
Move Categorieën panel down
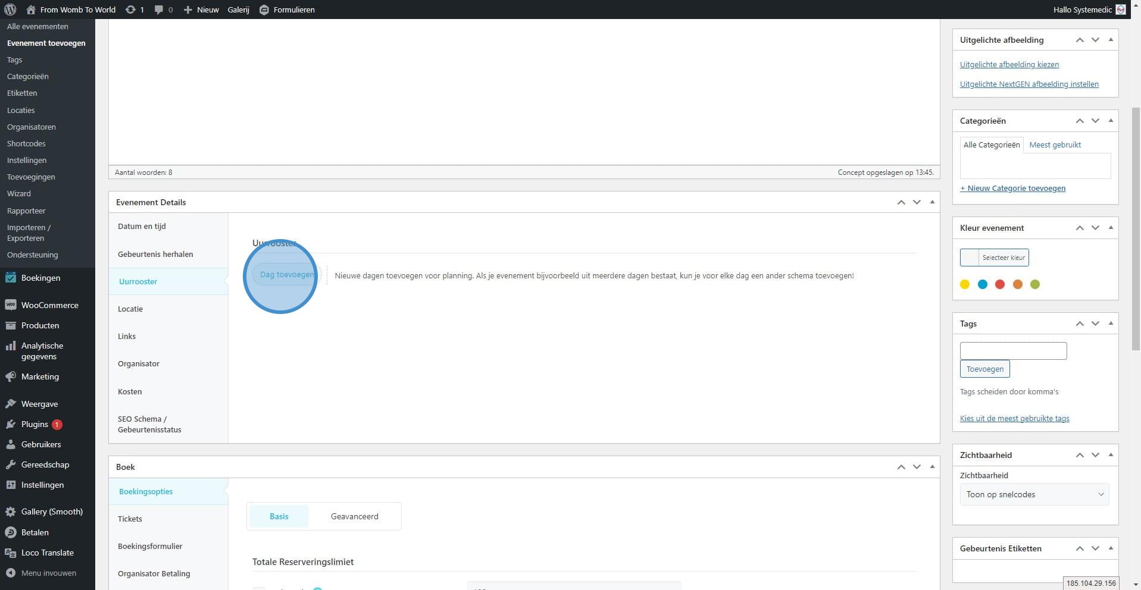[1095, 121]
